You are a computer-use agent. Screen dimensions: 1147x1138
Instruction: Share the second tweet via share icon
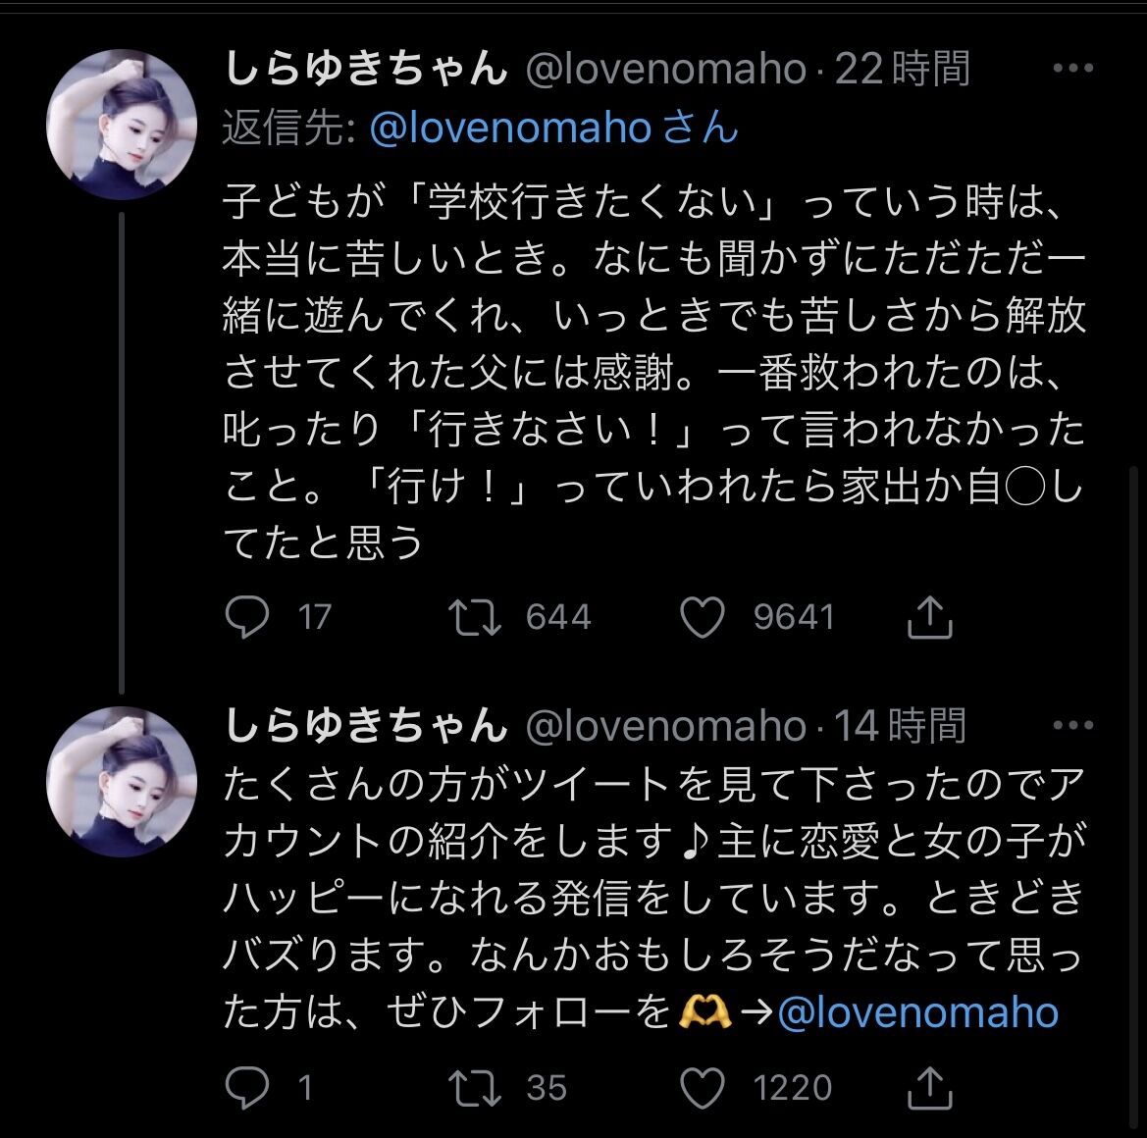pos(928,1088)
